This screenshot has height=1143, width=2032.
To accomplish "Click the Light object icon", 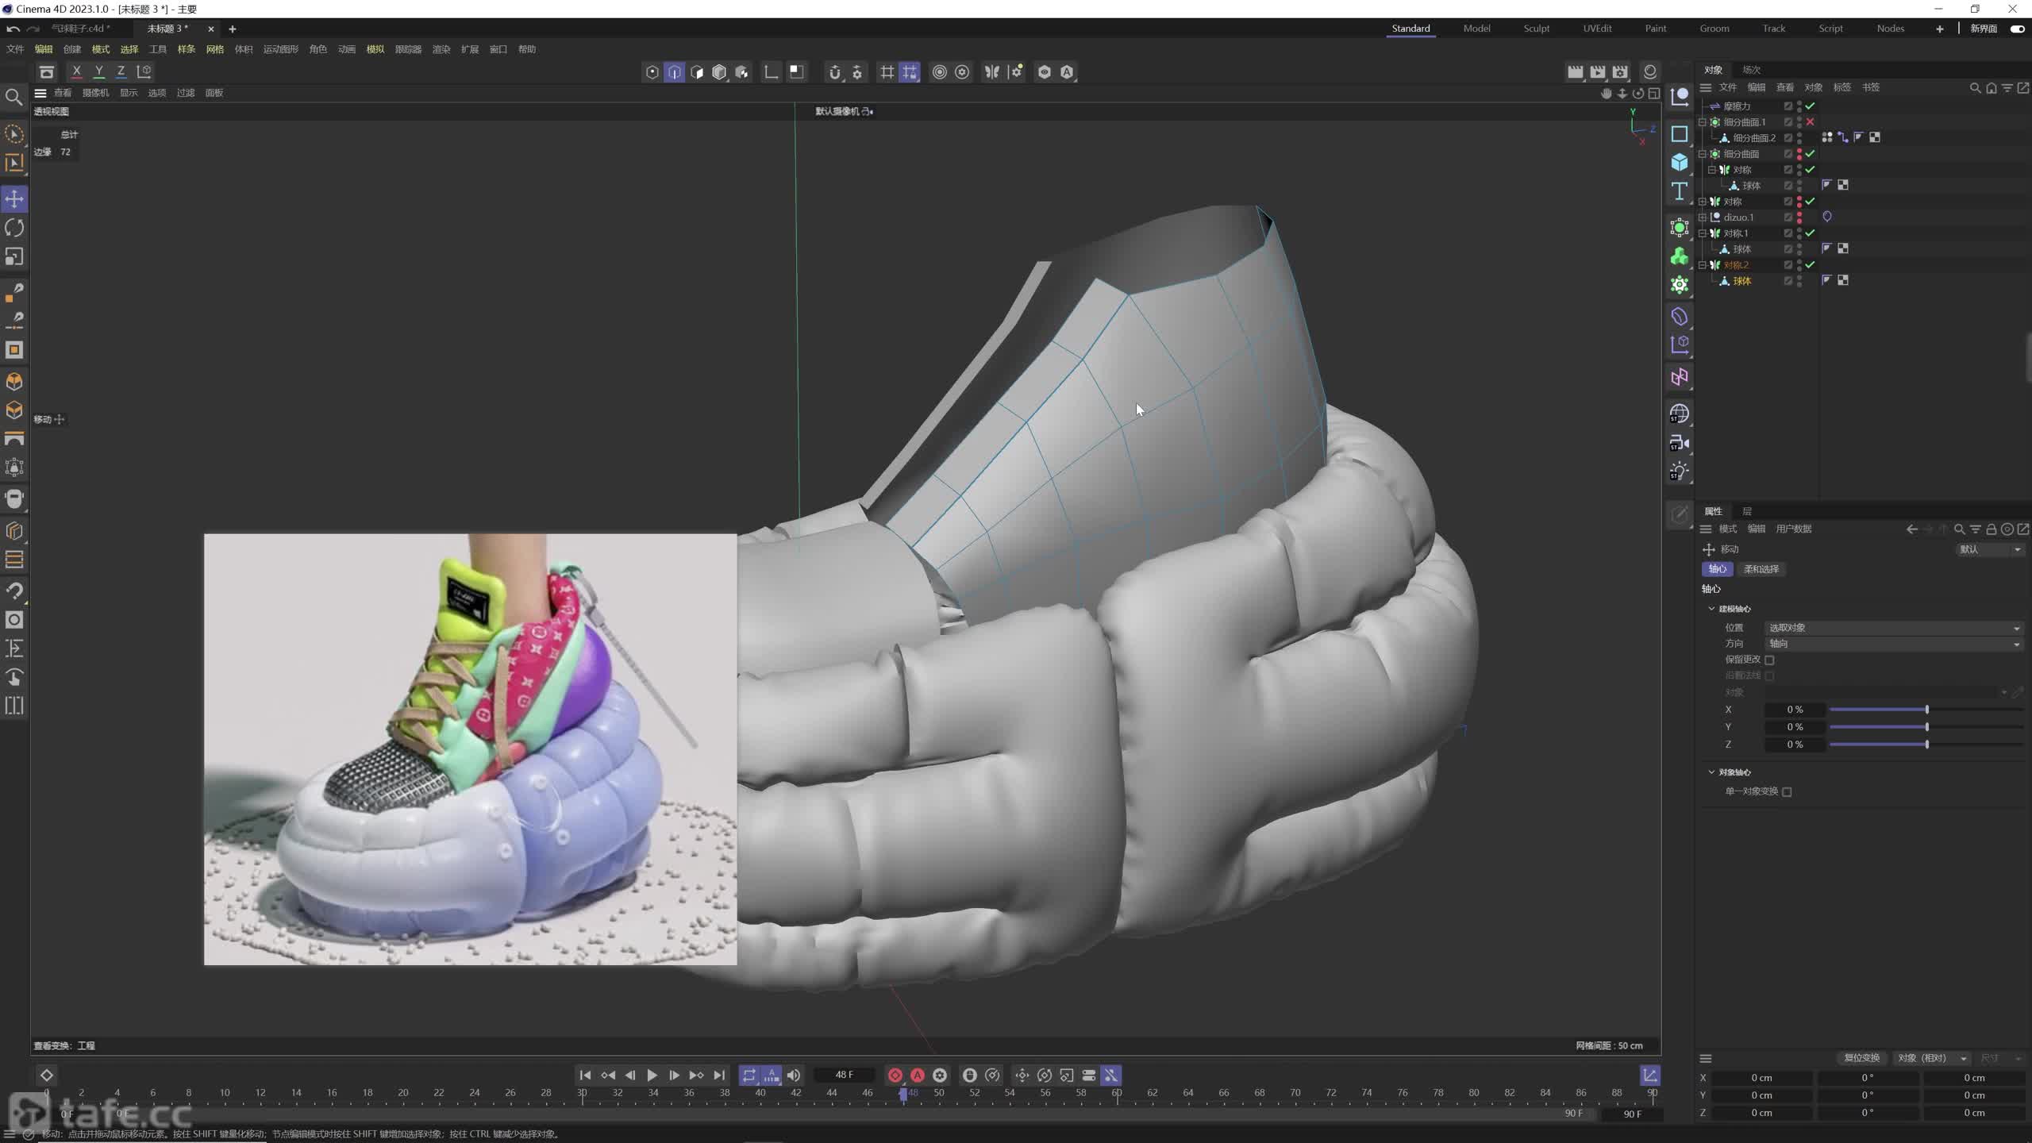I will point(1680,472).
